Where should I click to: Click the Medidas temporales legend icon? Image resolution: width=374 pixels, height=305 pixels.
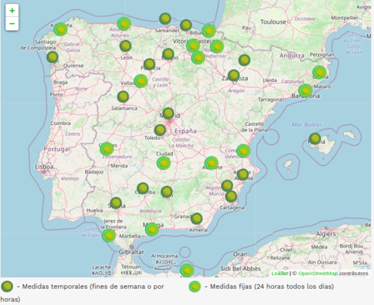tap(7, 287)
